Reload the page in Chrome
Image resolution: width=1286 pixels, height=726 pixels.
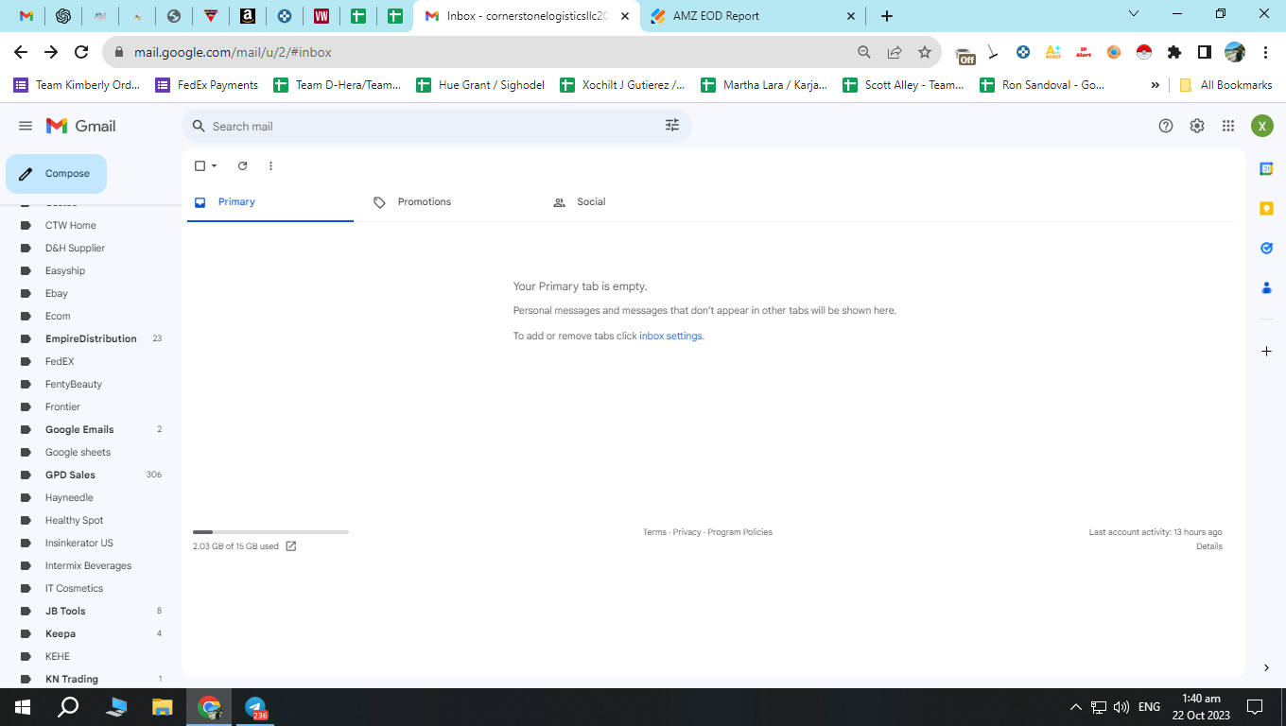click(x=81, y=52)
